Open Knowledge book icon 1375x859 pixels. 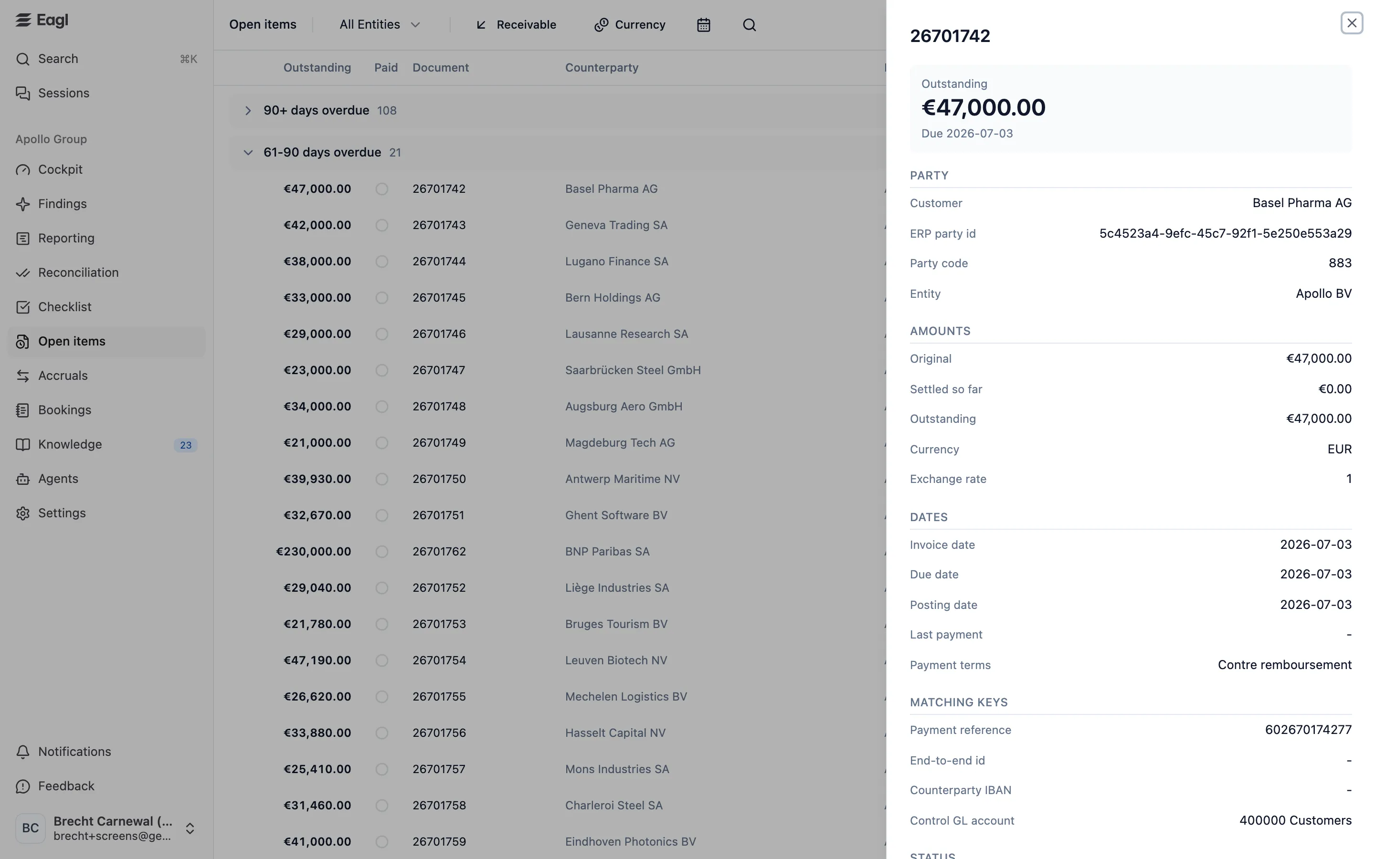(23, 445)
